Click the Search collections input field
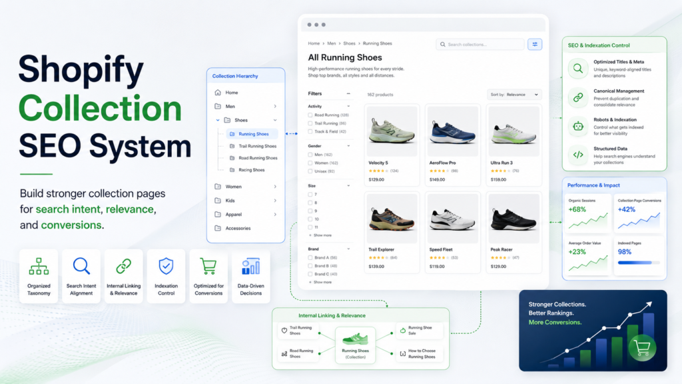The width and height of the screenshot is (682, 384). pos(480,45)
